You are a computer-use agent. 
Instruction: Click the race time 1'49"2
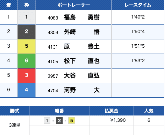click(x=138, y=17)
